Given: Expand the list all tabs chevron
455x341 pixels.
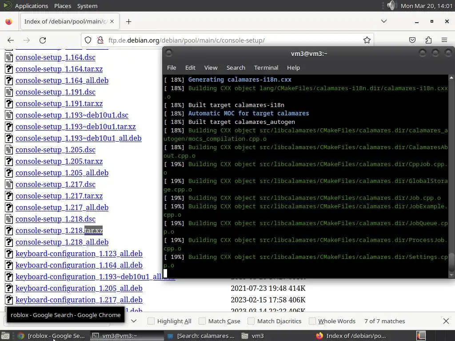Looking at the screenshot, I should pos(383,21).
